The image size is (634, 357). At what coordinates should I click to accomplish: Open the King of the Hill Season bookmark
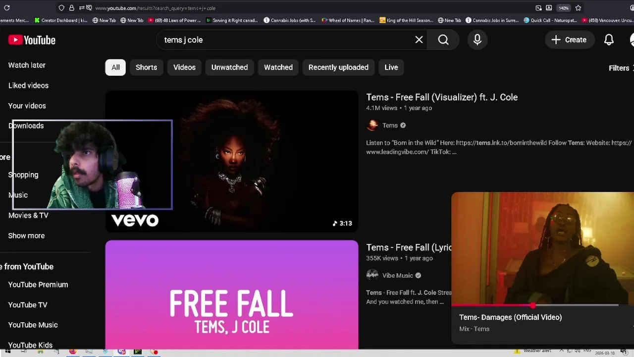click(x=406, y=20)
